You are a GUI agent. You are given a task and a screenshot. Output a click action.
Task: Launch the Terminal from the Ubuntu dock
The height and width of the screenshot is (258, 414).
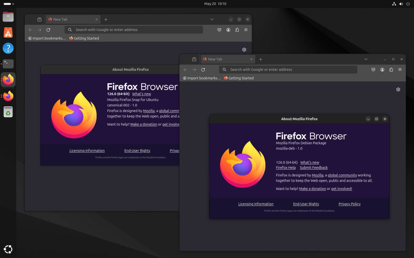tap(8, 64)
